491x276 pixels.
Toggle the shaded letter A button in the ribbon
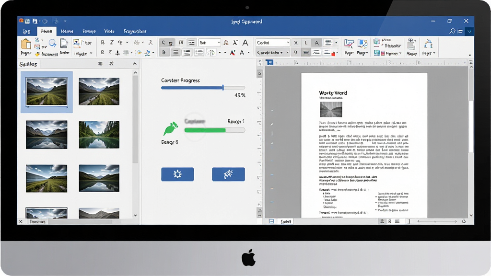[316, 43]
